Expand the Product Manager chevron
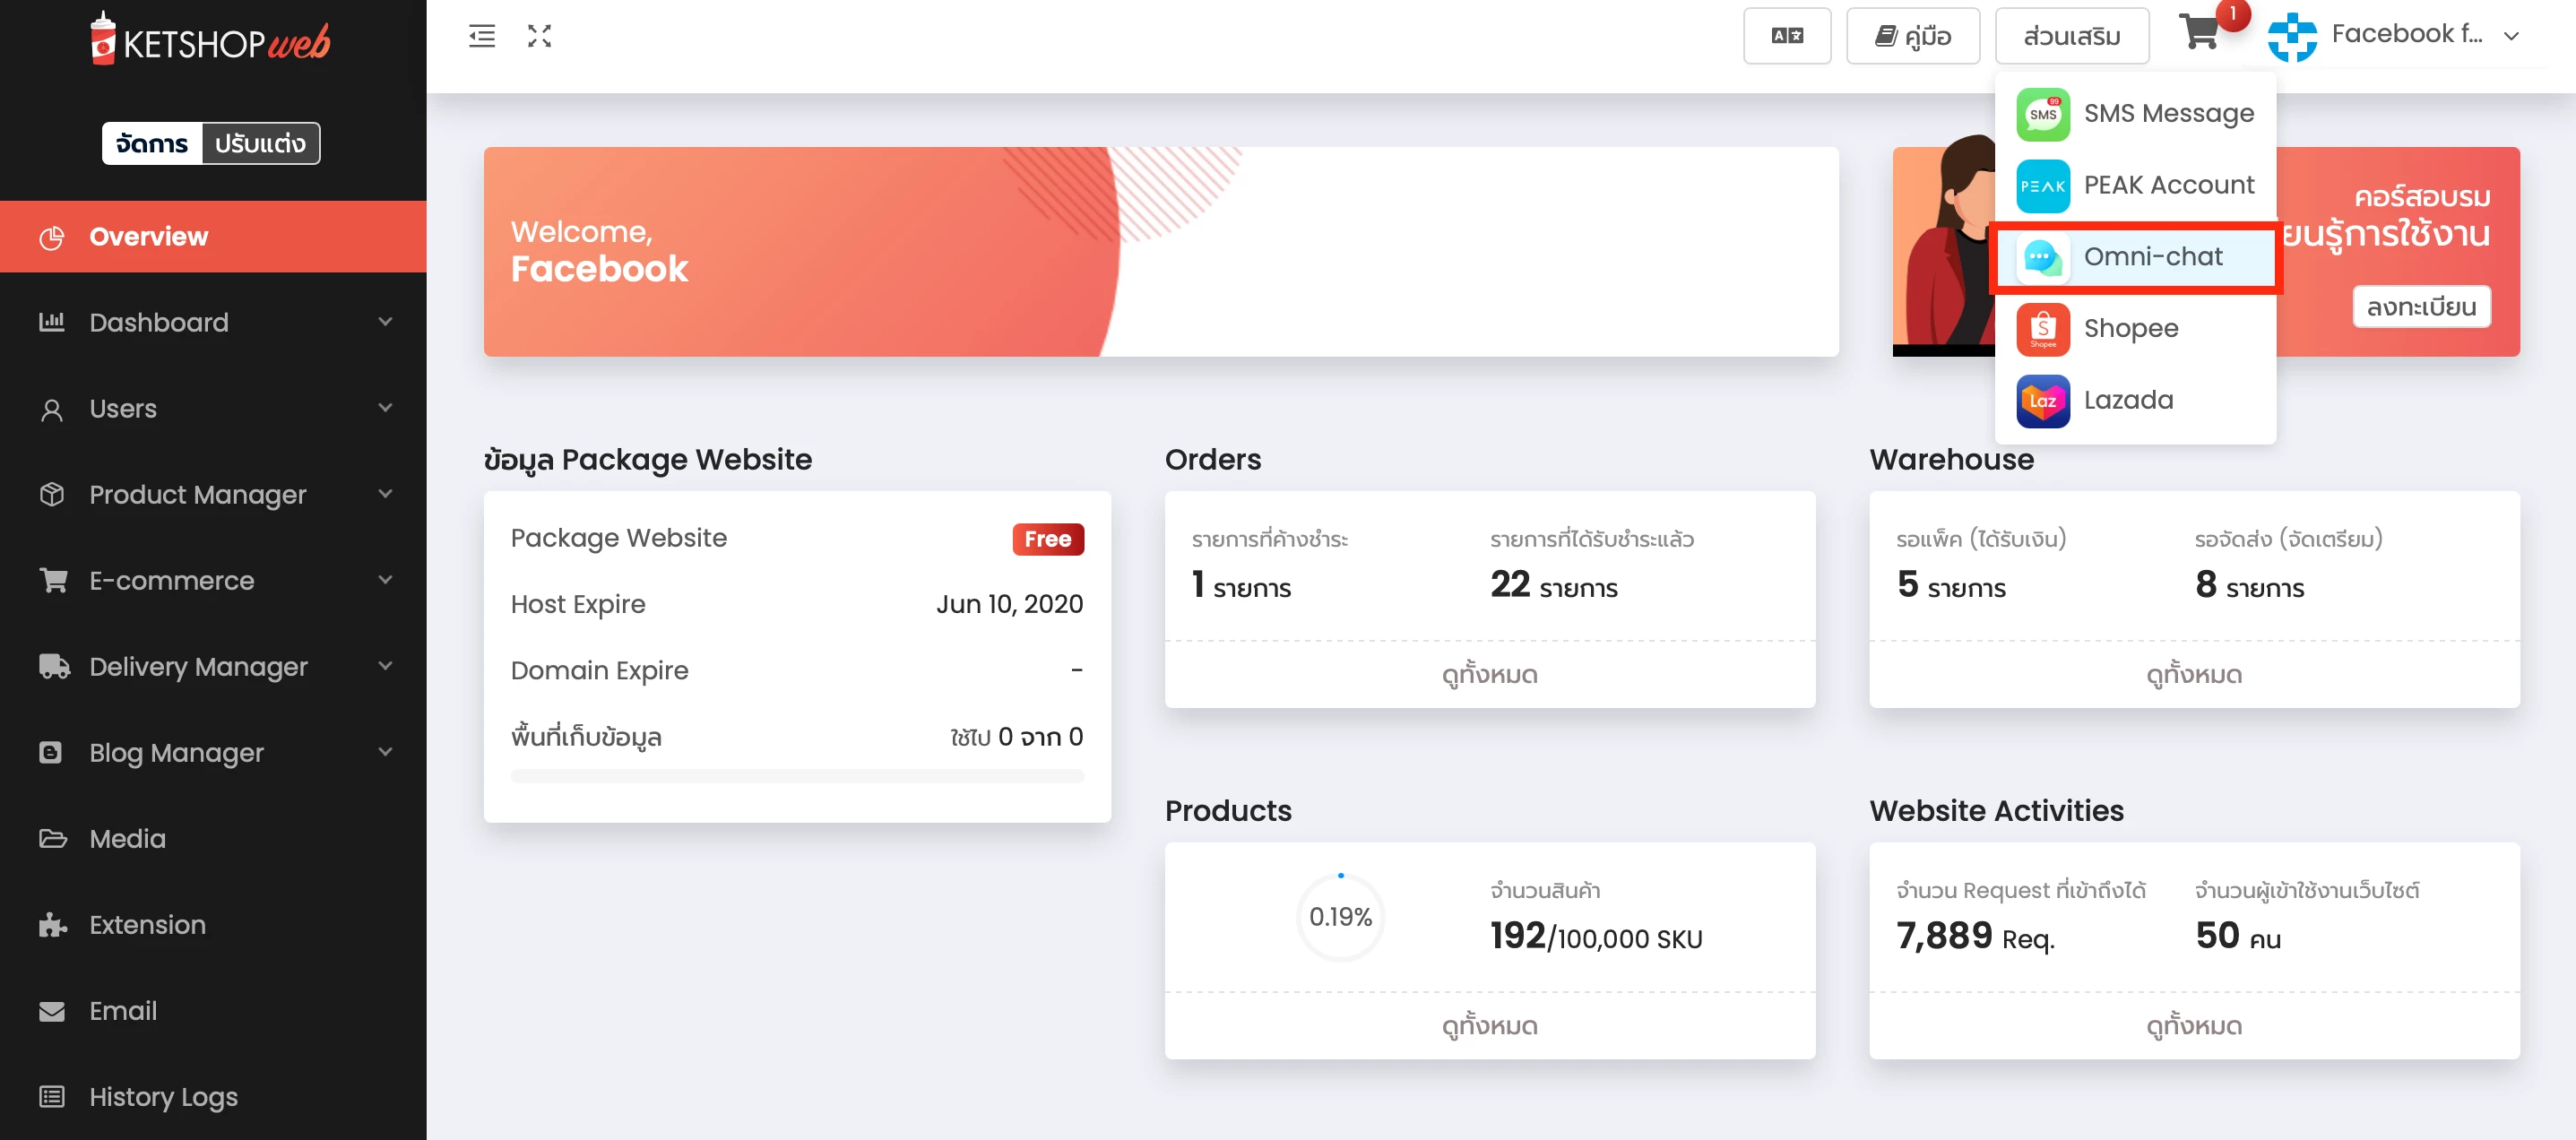This screenshot has height=1140, width=2576. point(385,493)
